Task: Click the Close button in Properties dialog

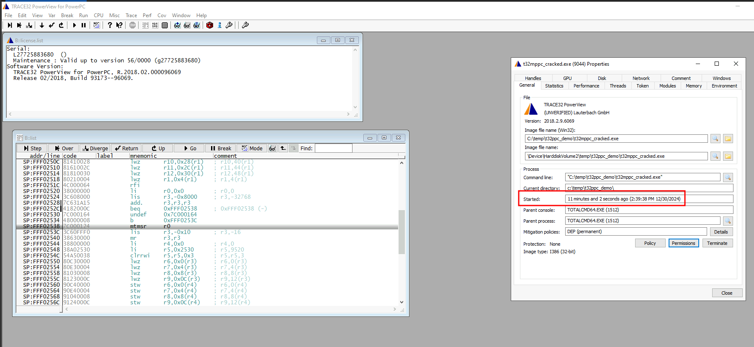Action: [727, 293]
